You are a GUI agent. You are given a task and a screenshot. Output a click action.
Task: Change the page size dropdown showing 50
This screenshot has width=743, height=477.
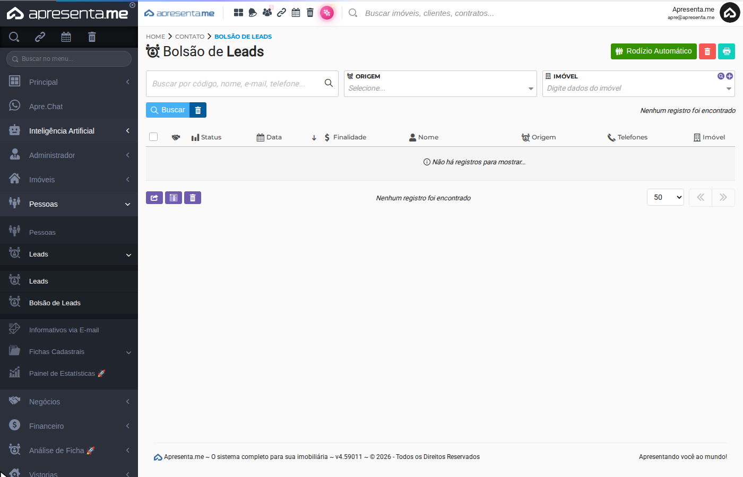pos(666,197)
